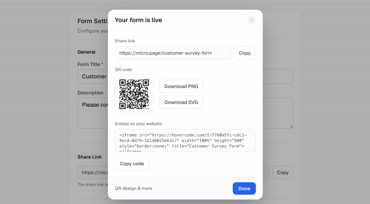Select the iframe embed code box
Screen dimensions: 370x204
coord(185,140)
